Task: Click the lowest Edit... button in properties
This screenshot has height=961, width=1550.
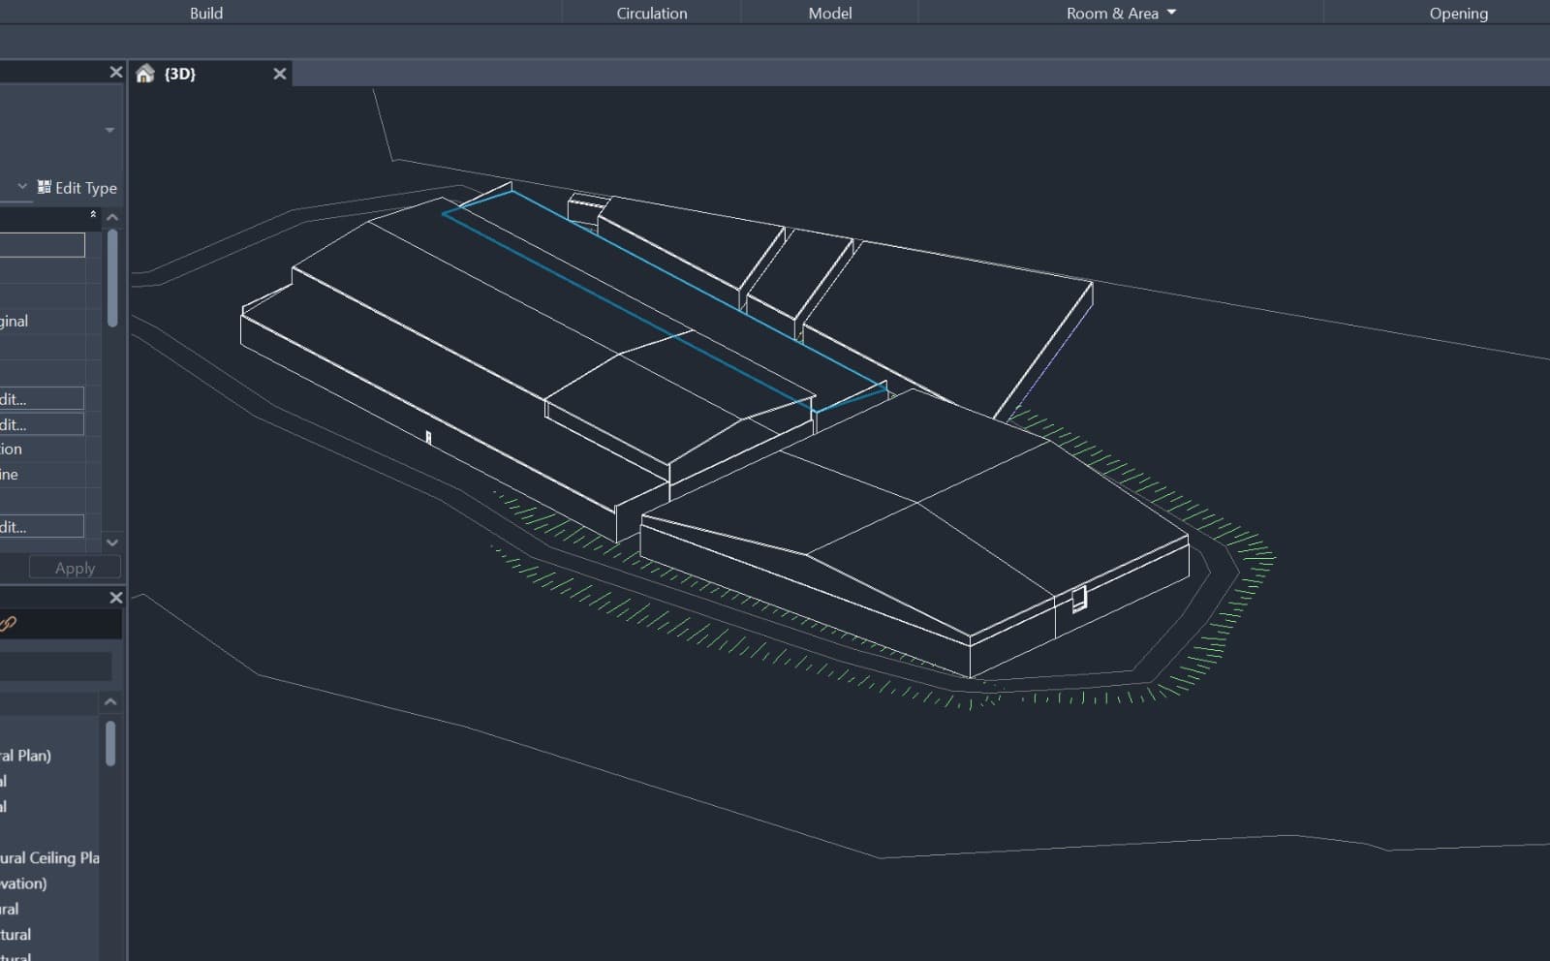Action: coord(42,526)
